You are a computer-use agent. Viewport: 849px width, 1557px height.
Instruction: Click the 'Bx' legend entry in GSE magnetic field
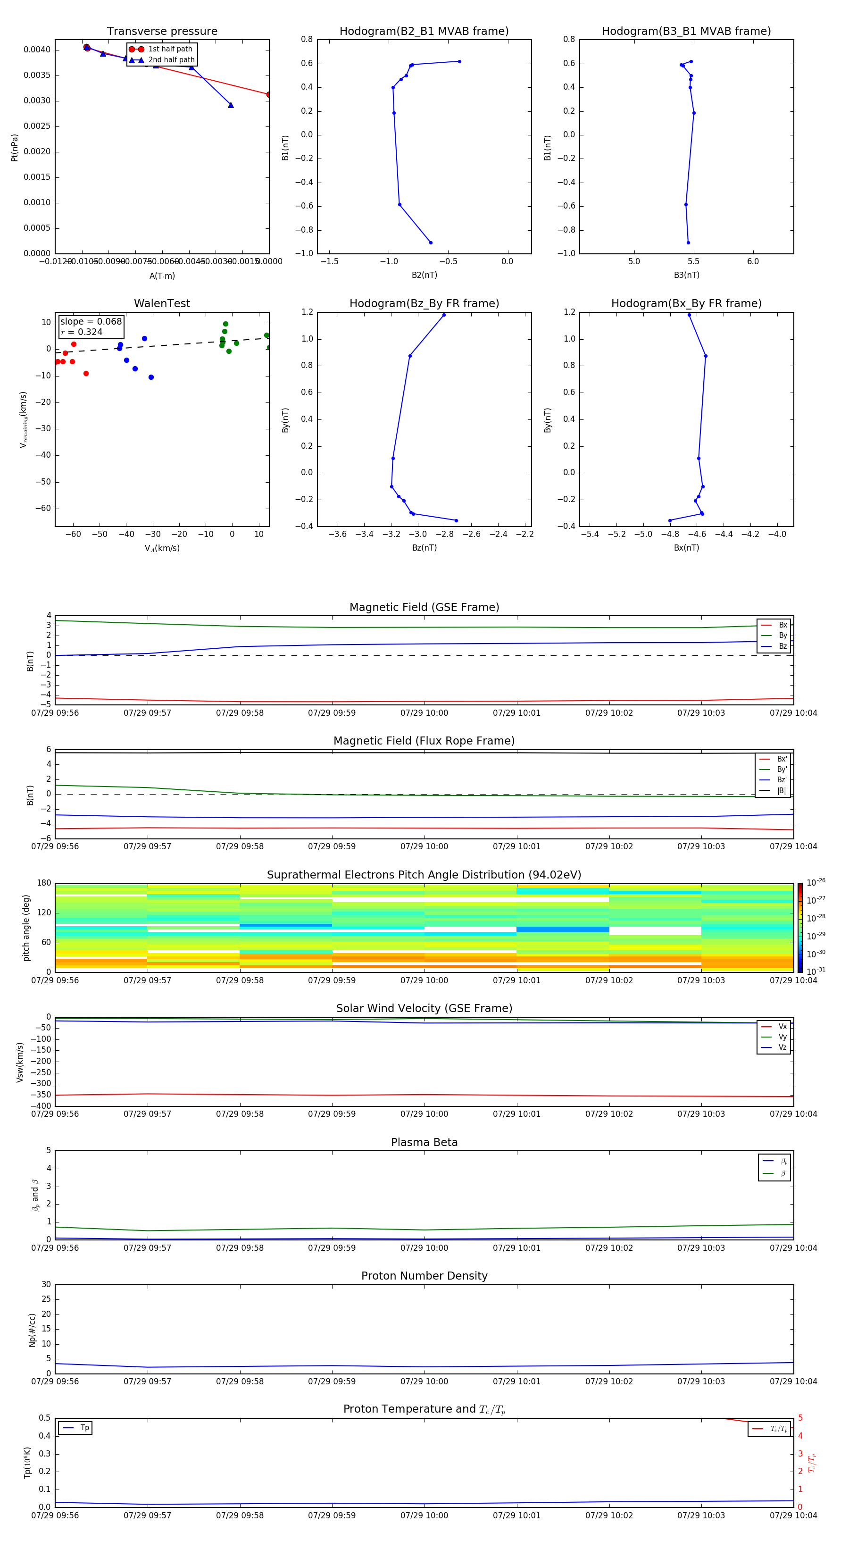coord(774,625)
